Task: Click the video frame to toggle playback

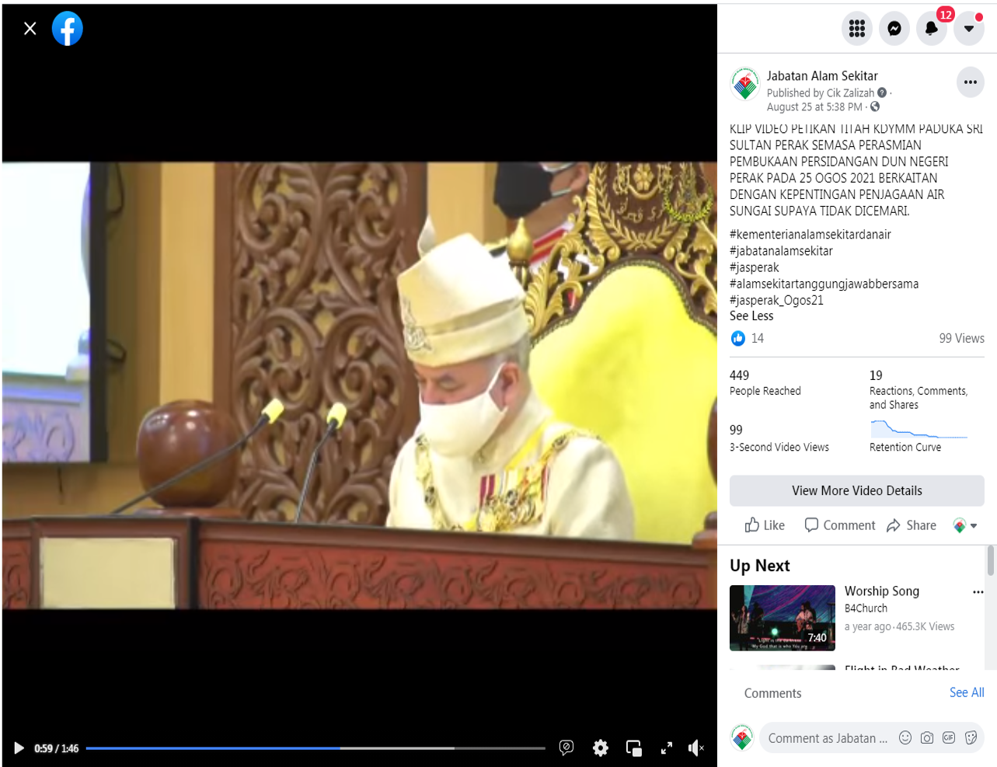Action: pos(359,385)
